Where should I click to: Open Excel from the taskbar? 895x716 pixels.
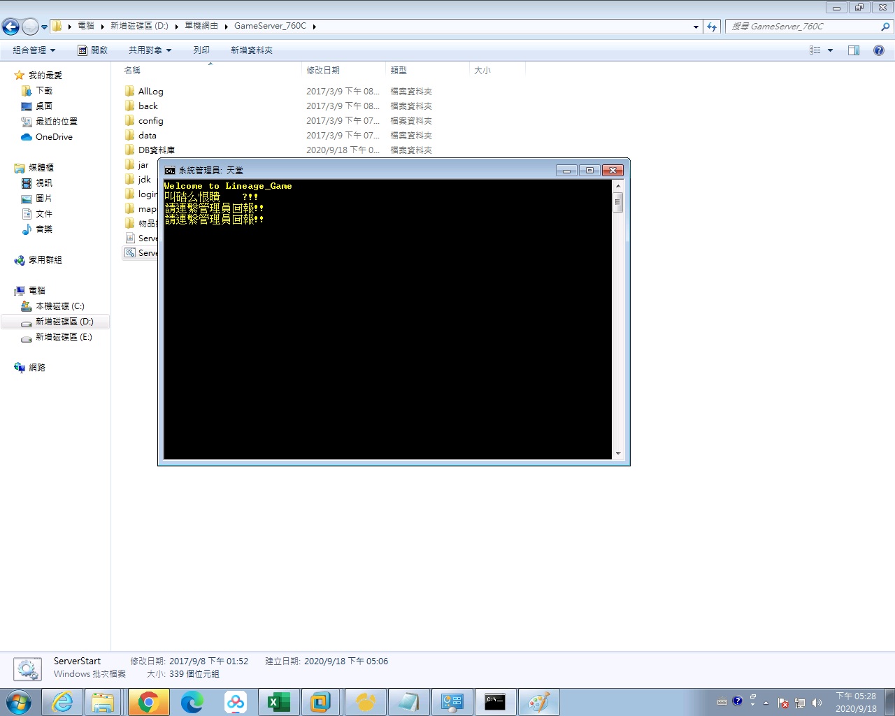(278, 702)
